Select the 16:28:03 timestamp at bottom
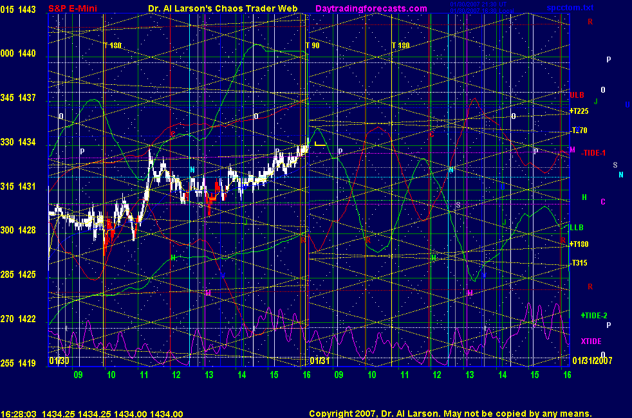Viewport: 632px width, 418px height. coord(19,414)
